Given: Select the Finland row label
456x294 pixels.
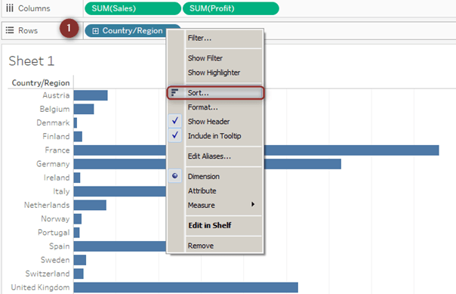Looking at the screenshot, I should (x=56, y=137).
